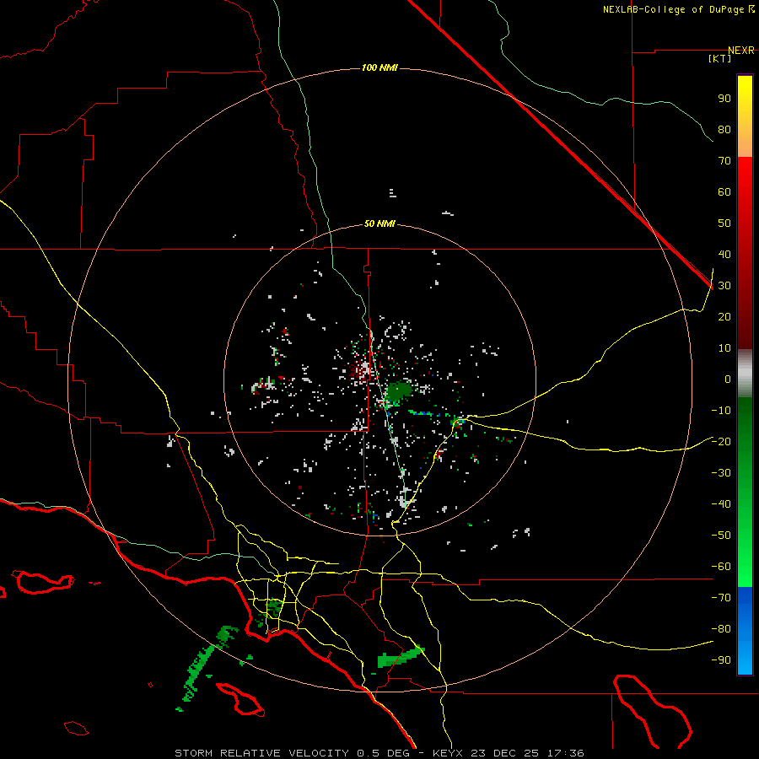Click the -50 value on the velocity scale
The image size is (759, 759).
tap(721, 536)
